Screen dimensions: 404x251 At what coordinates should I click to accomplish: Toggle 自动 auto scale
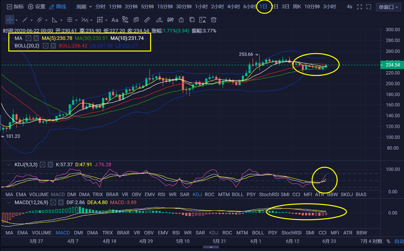click(x=399, y=241)
